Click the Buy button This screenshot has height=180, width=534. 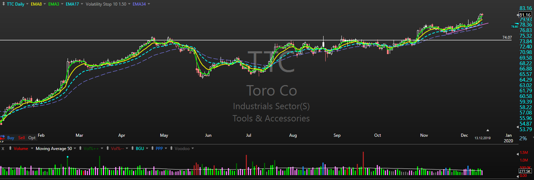[11, 138]
